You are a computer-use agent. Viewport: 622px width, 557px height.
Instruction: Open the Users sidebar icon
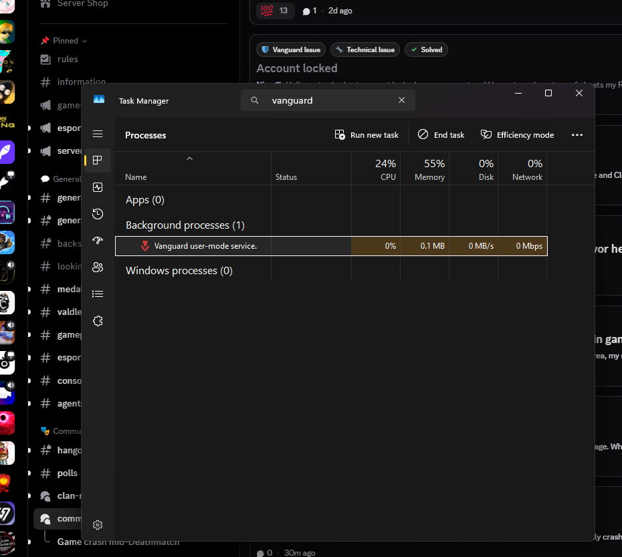98,267
